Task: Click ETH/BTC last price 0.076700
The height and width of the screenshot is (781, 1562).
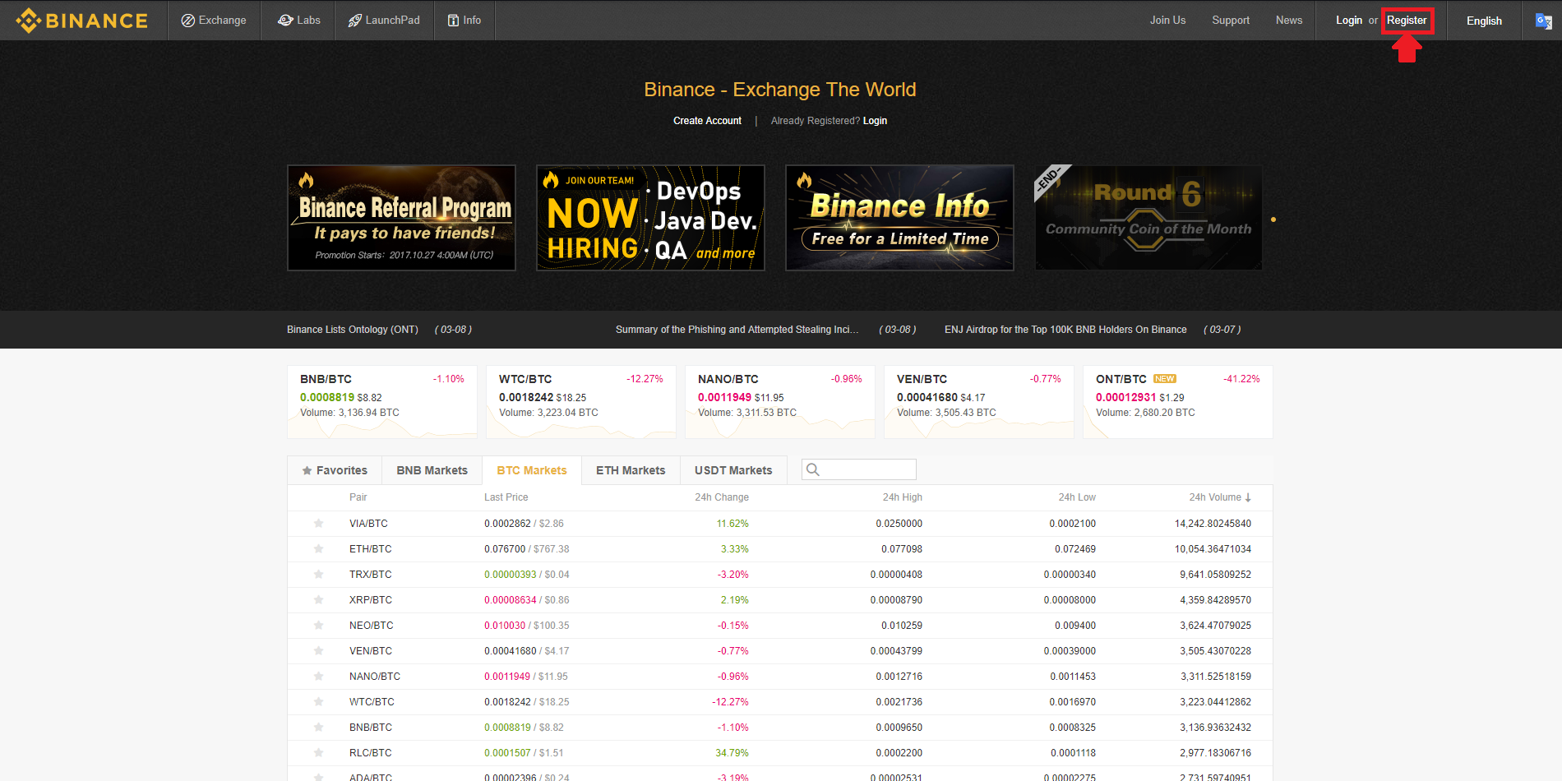Action: tap(505, 549)
